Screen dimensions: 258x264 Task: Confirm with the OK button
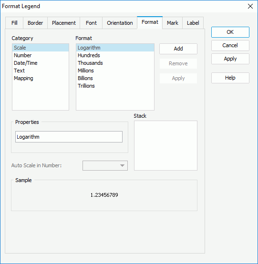[230, 32]
